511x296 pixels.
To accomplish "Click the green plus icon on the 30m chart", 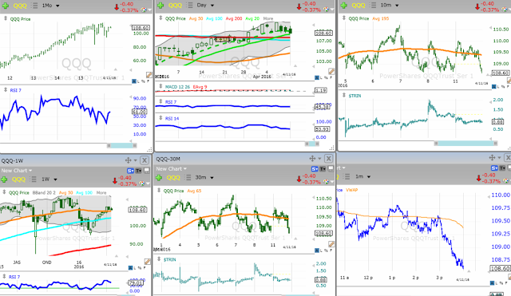I will tap(159, 177).
